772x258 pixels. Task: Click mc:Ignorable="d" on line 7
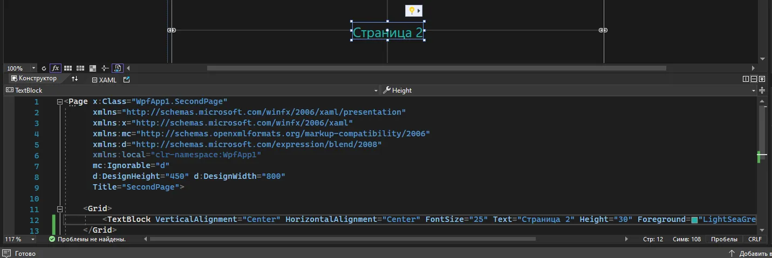coord(131,166)
